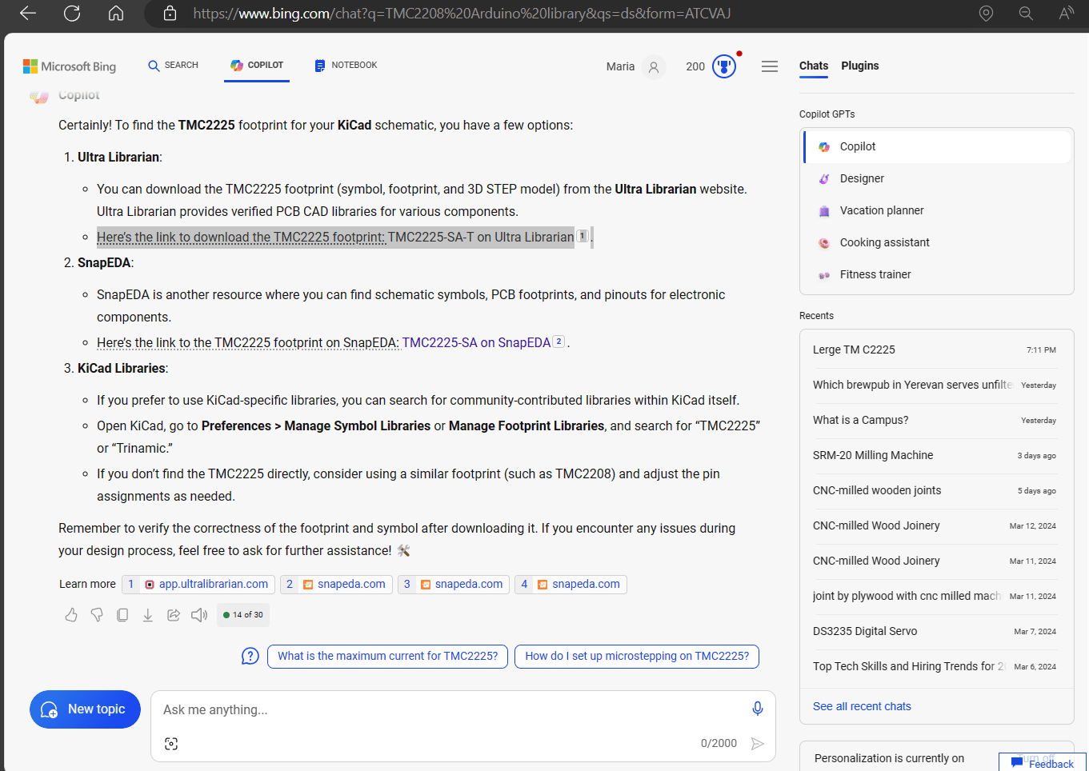The width and height of the screenshot is (1089, 771).
Task: Open the hamburger settings menu
Action: 770,66
